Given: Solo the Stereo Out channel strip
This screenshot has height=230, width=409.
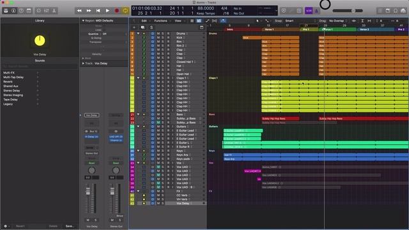Looking at the screenshot, I should [120, 220].
